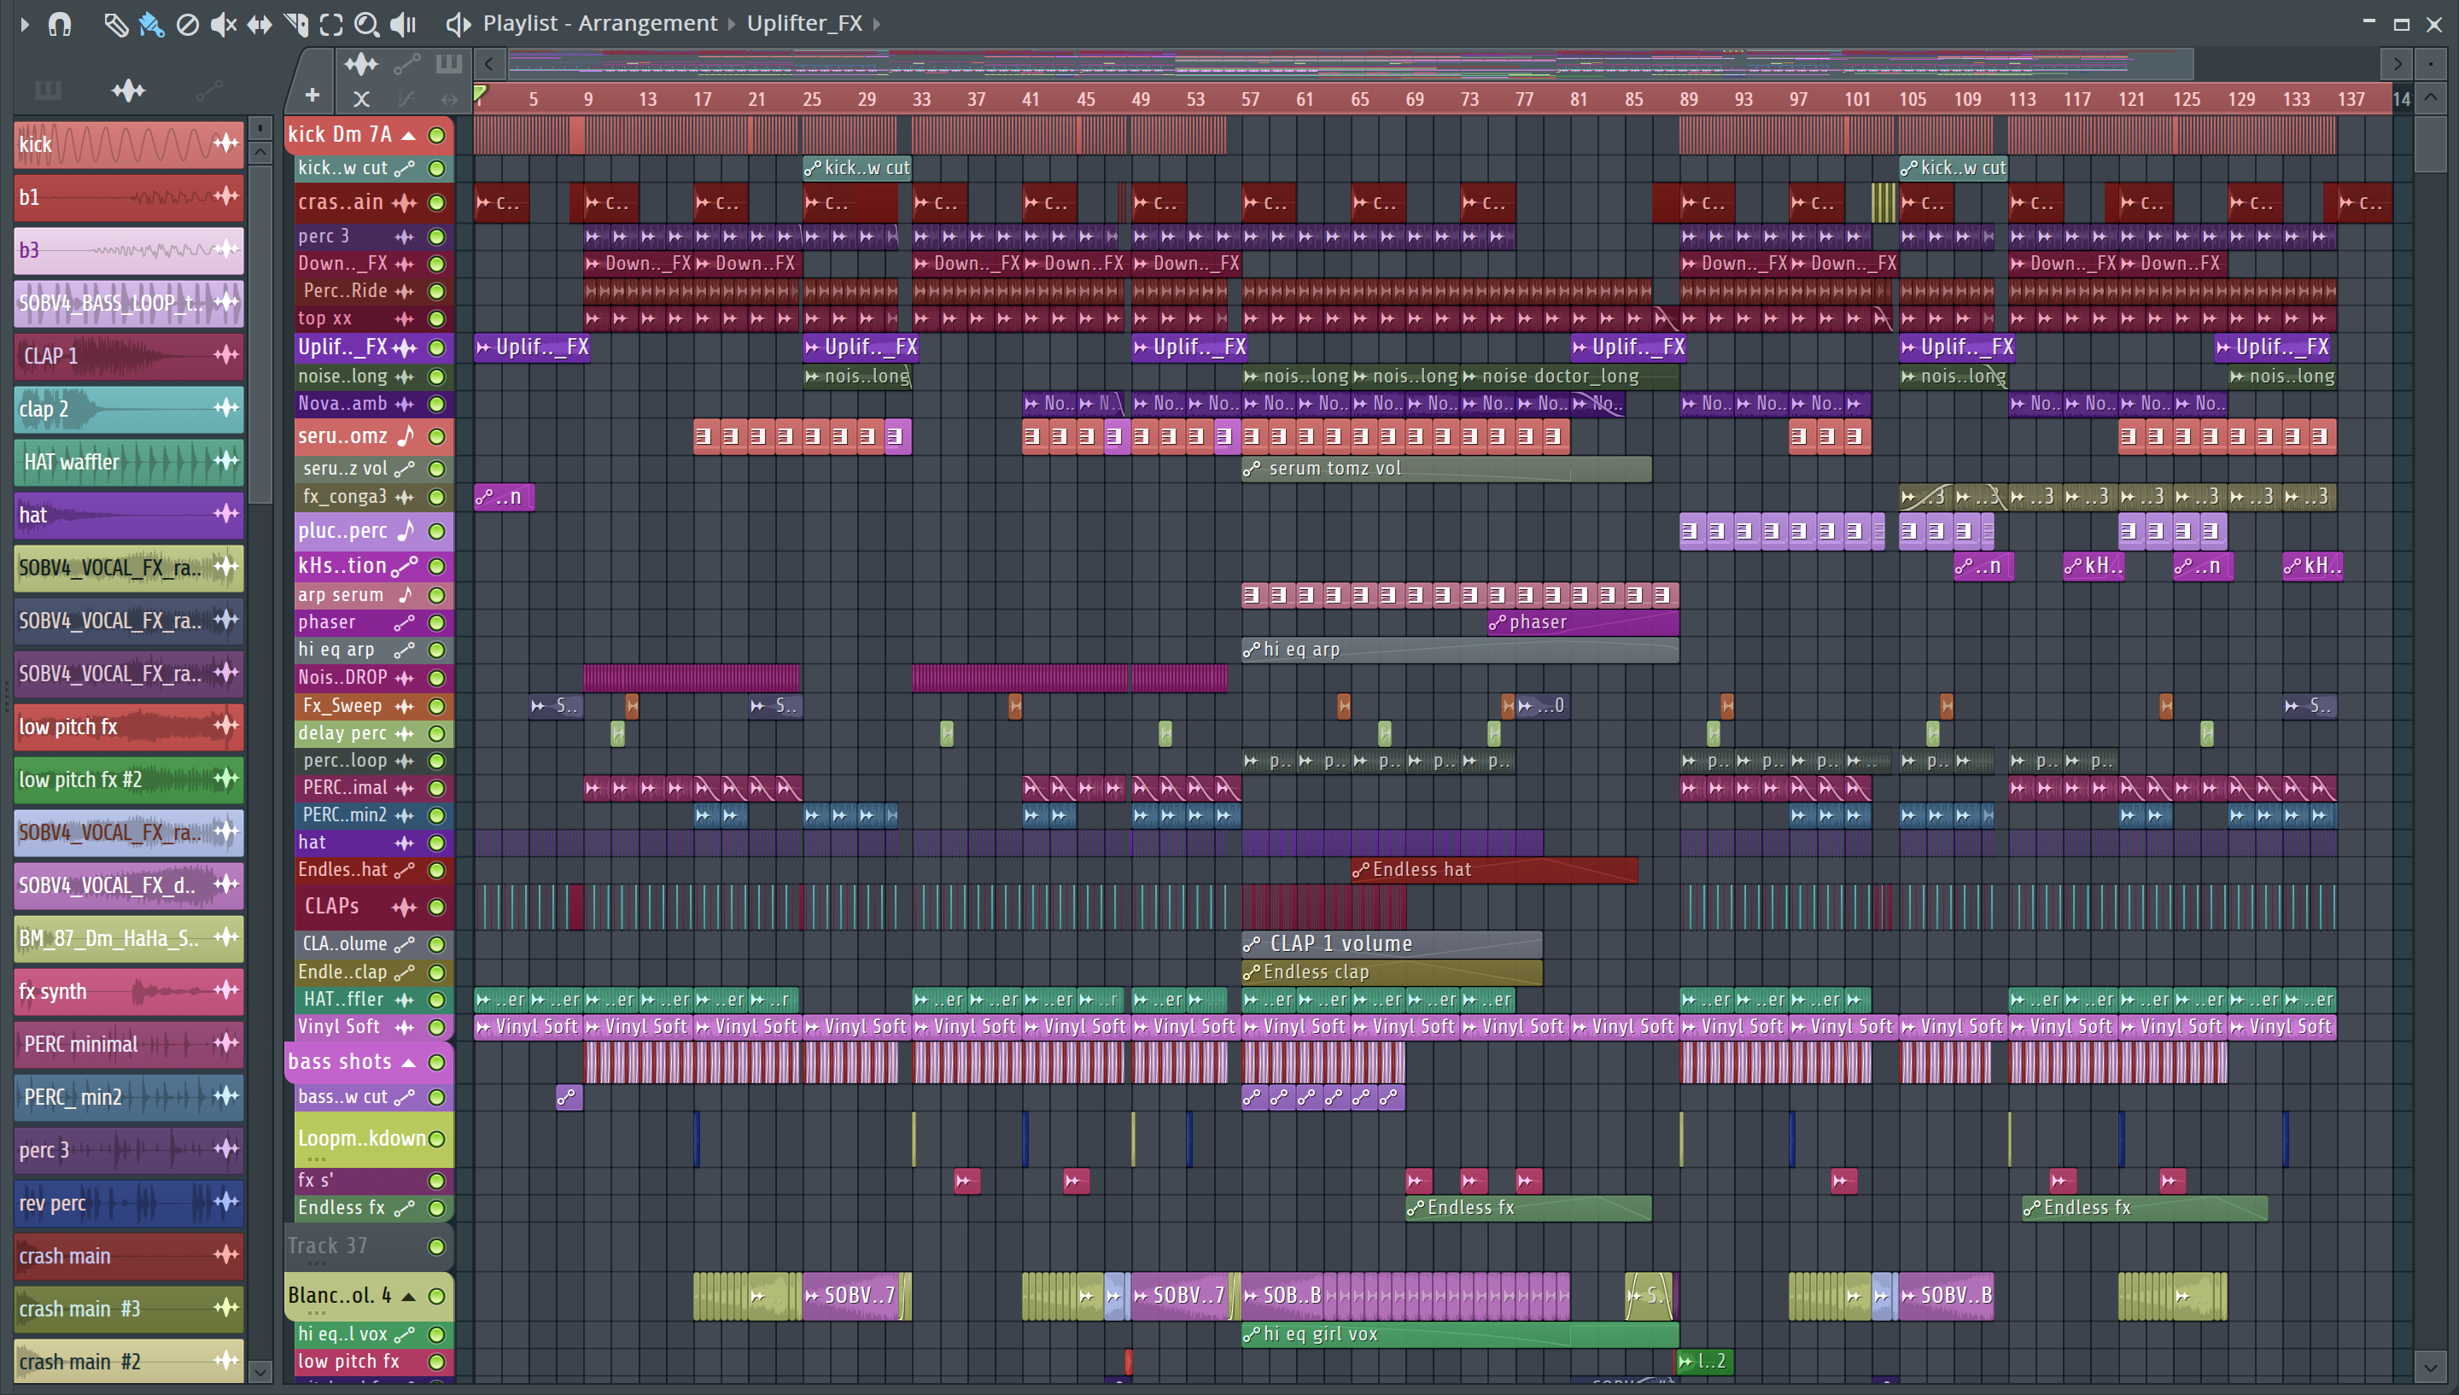Select the Playback tool
2459x1395 pixels.
click(403, 23)
